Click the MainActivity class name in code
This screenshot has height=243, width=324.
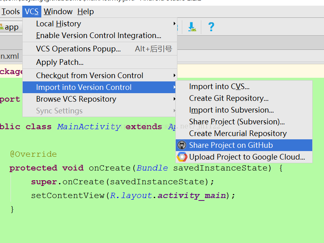[x=89, y=126]
